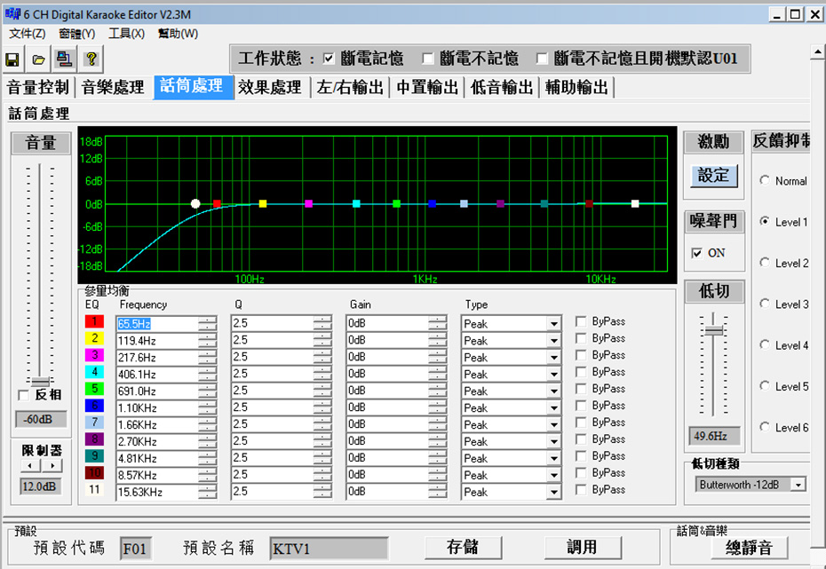This screenshot has height=569, width=826.
Task: Open Type dropdown for EQ band 11
Action: 553,493
